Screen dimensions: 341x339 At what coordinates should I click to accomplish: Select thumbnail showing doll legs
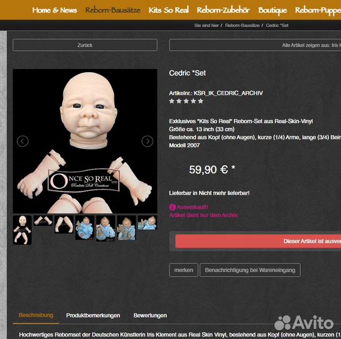[64, 224]
